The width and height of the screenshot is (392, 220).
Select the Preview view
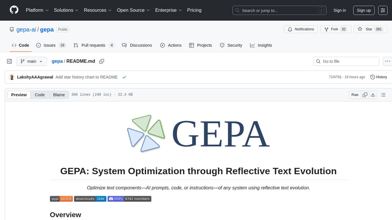point(19,95)
